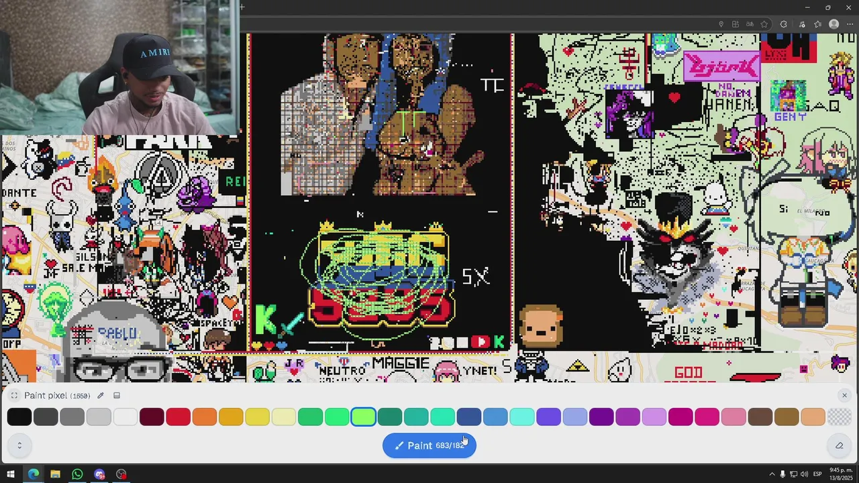Viewport: 859px width, 483px height.
Task: Select the highlighted lime green swatch
Action: 363,417
